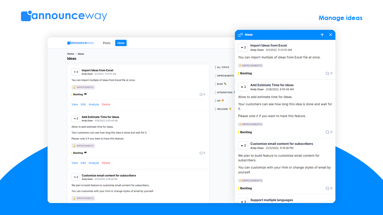Click Backlog status on widget Import Ideas card
Screen dimensions: 383x215
click(245, 73)
